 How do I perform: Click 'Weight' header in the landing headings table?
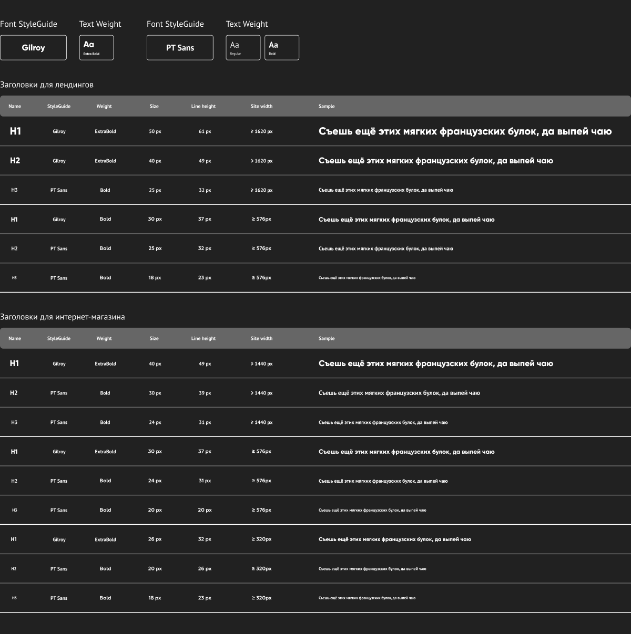104,106
